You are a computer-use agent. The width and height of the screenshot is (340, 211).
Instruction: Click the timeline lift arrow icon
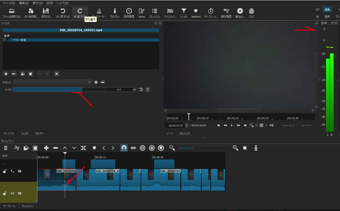65,148
